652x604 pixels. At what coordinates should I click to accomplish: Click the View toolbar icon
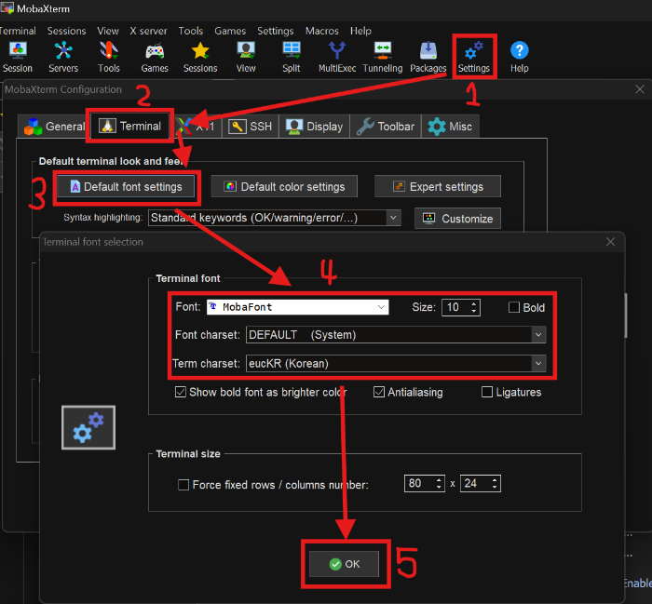click(x=246, y=57)
